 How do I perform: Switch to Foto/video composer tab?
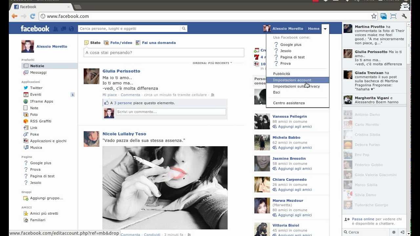(x=118, y=43)
